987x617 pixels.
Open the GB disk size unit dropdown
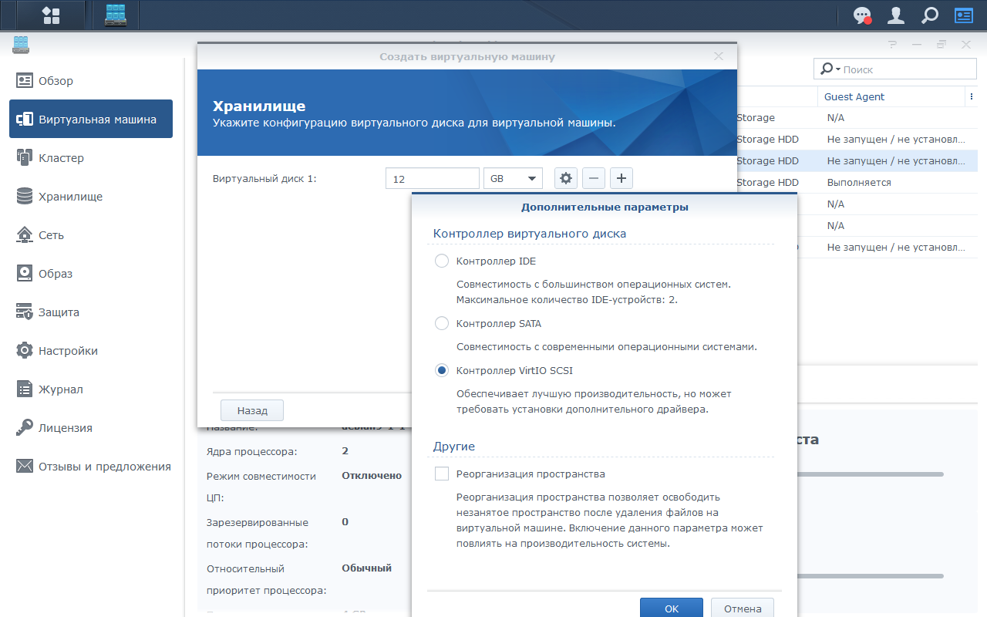(x=513, y=178)
